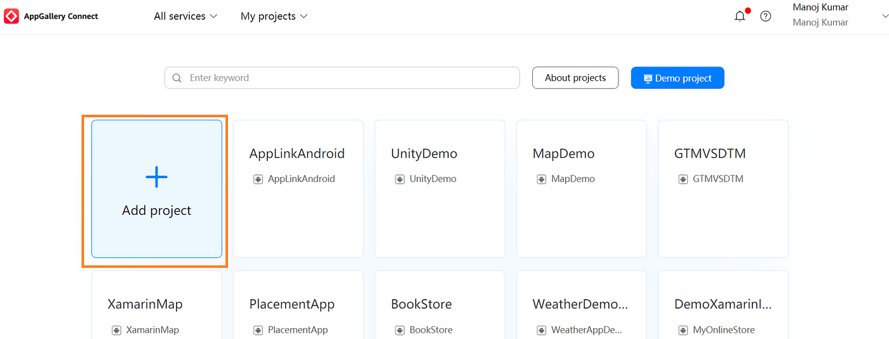Open the MapDemo project title
The height and width of the screenshot is (339, 889).
click(x=564, y=154)
